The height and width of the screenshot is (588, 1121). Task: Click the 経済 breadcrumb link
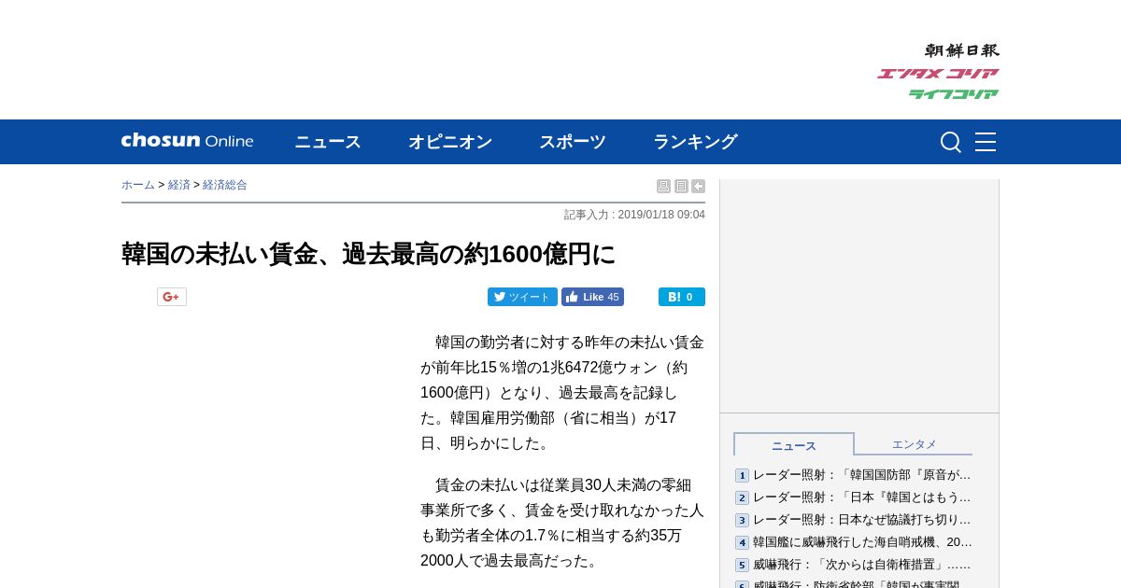(x=179, y=185)
